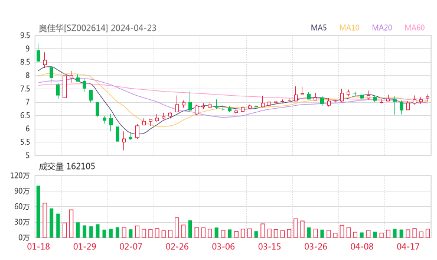Click the 9.5 price axis label
The image size is (437, 260).
[25, 35]
